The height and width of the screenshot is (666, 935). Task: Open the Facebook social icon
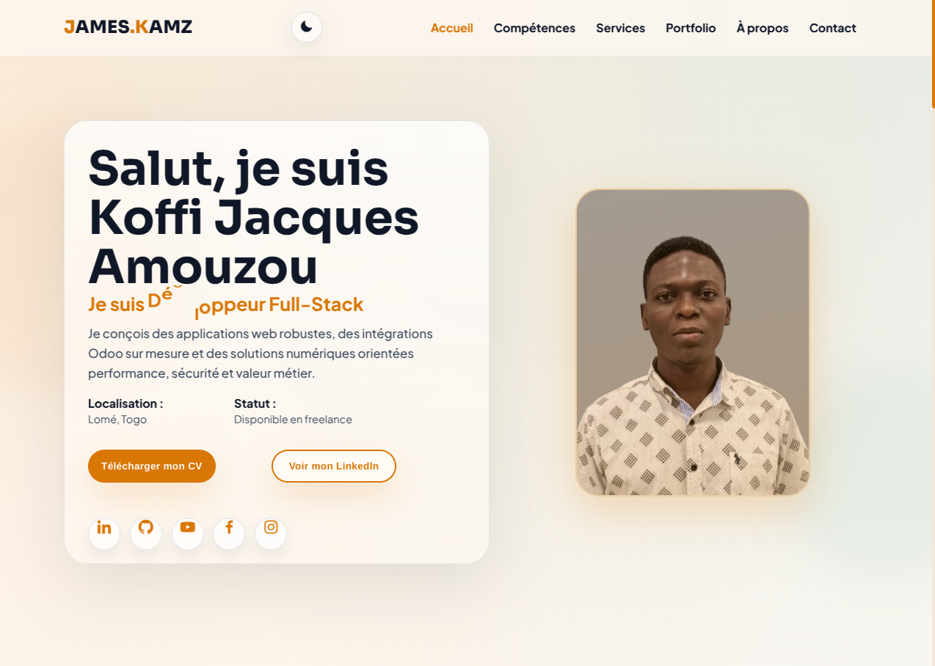tap(229, 533)
